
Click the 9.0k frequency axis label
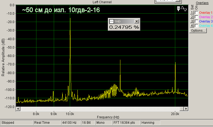pos(54,114)
